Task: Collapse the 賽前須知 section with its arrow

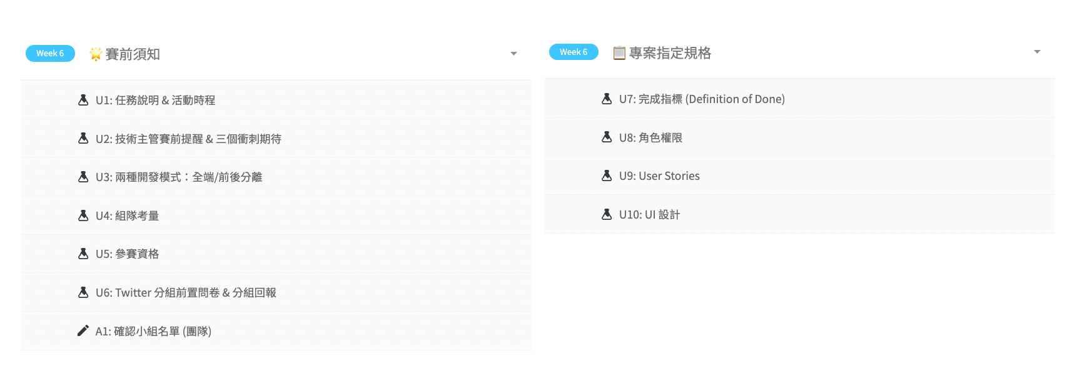Action: point(513,54)
